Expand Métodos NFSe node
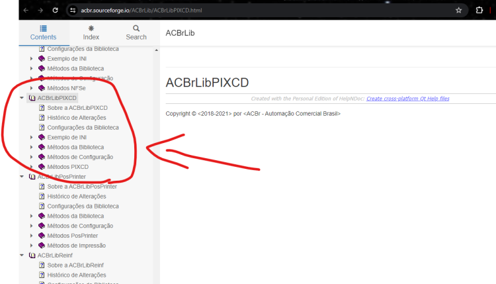The height and width of the screenshot is (284, 496). coord(31,88)
